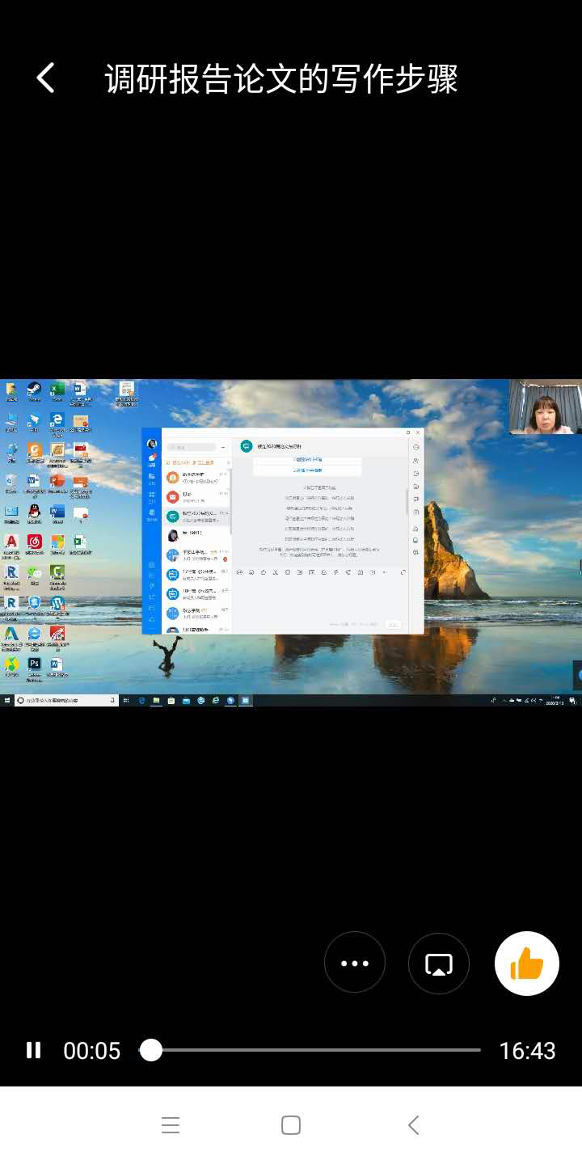This screenshot has width=582, height=1164.
Task: Click the Steam icon on the desktop
Action: tap(34, 390)
